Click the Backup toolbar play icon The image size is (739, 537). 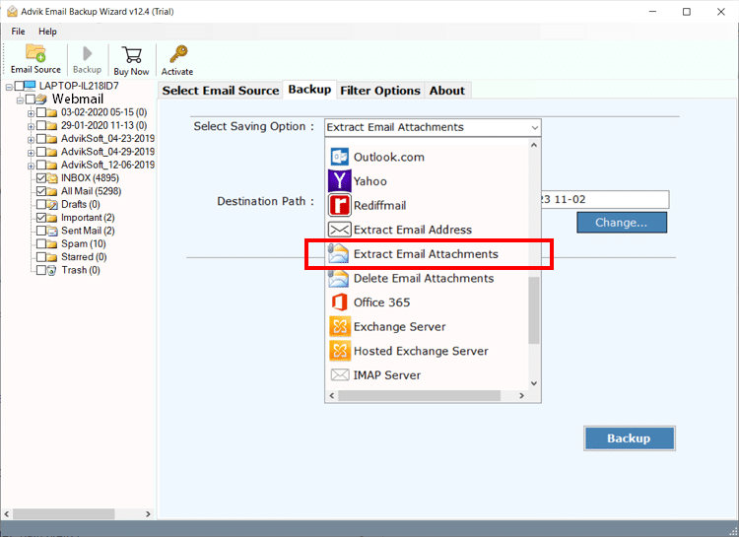87,53
